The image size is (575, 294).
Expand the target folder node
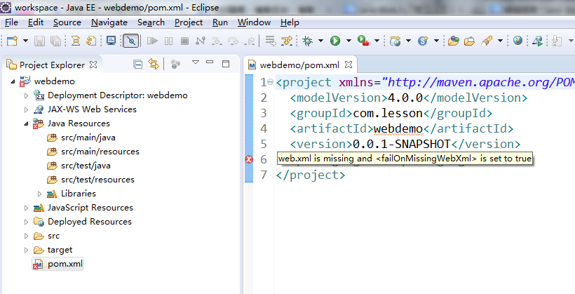pos(26,250)
